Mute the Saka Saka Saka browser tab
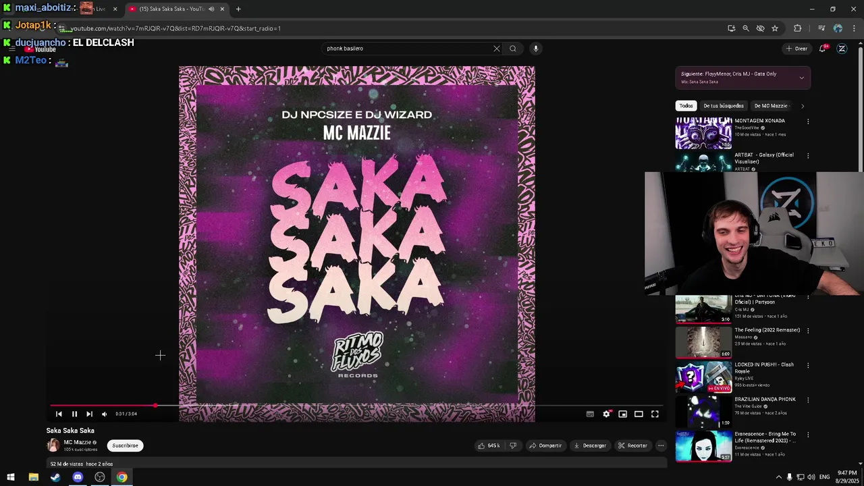Screen dimensions: 864x486 click(211, 9)
